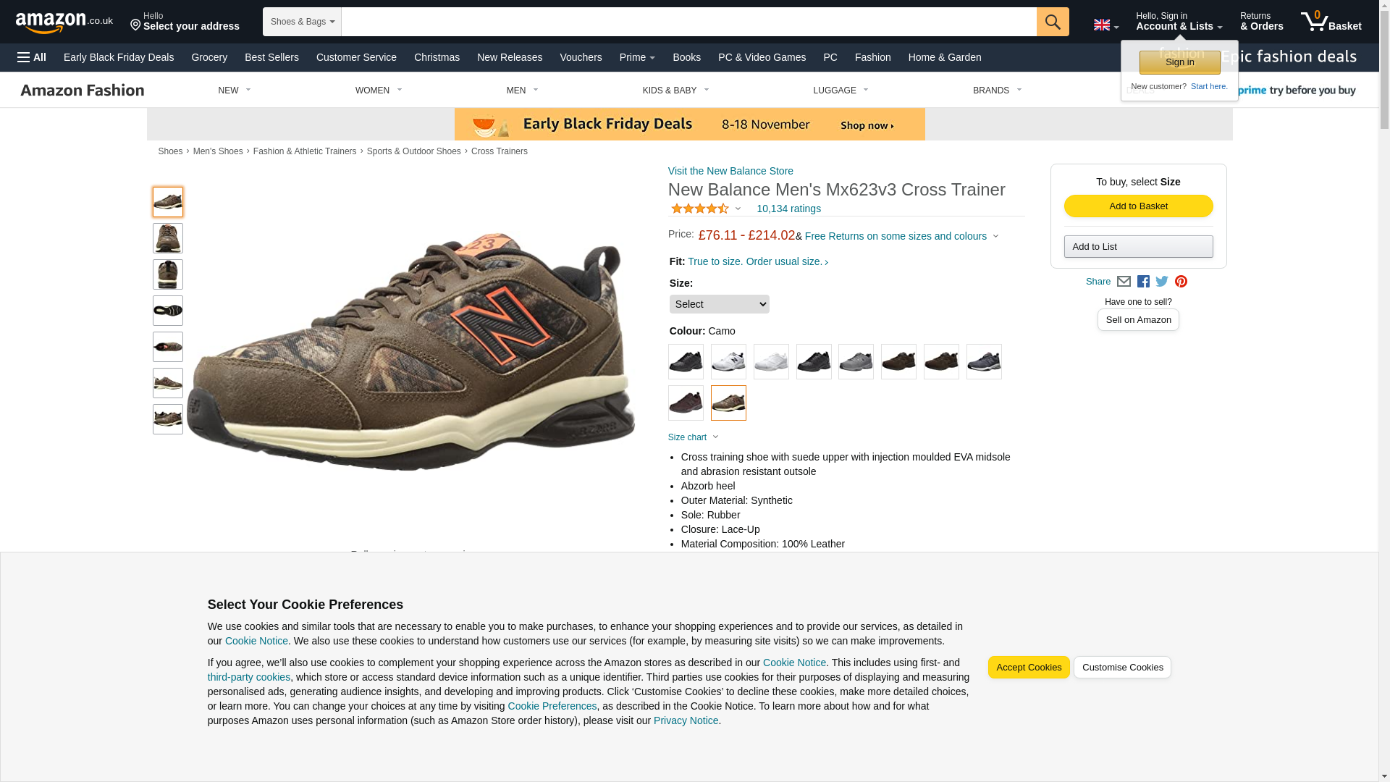Open the WOMEN fashion menu

(379, 91)
